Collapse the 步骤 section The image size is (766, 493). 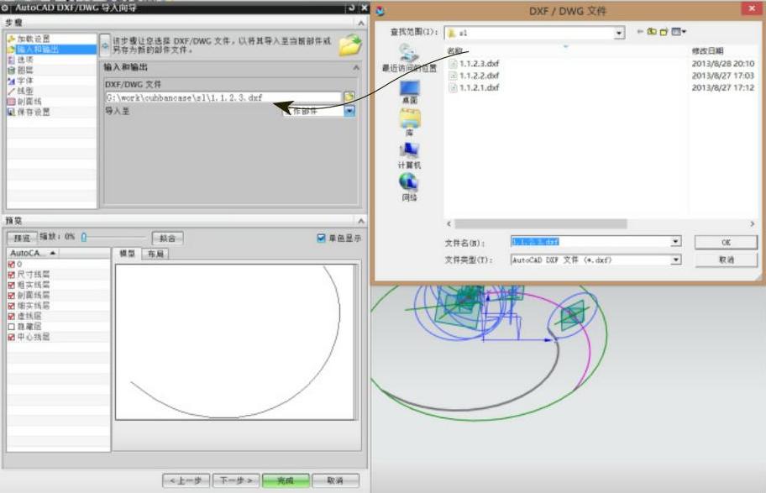[361, 23]
